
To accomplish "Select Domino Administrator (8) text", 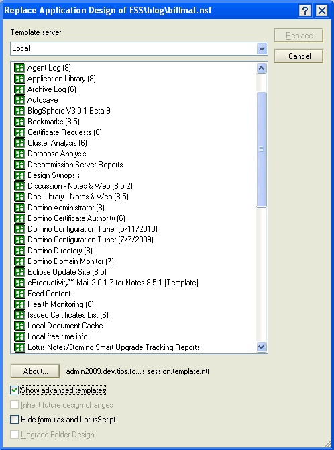I will [66, 208].
